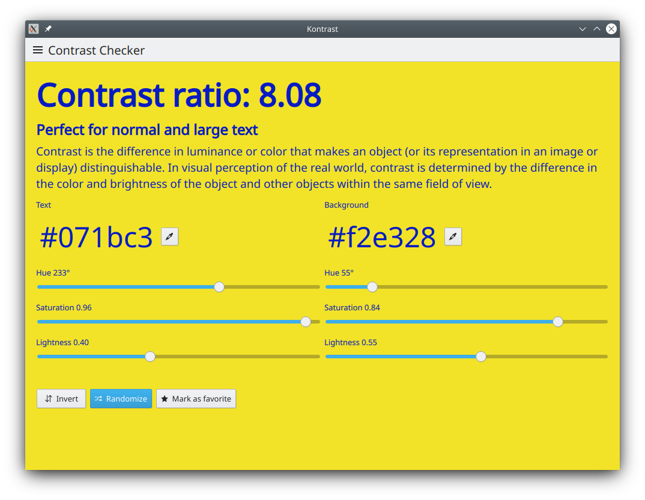Click the background Hue slider handle
This screenshot has height=500, width=645.
point(372,287)
